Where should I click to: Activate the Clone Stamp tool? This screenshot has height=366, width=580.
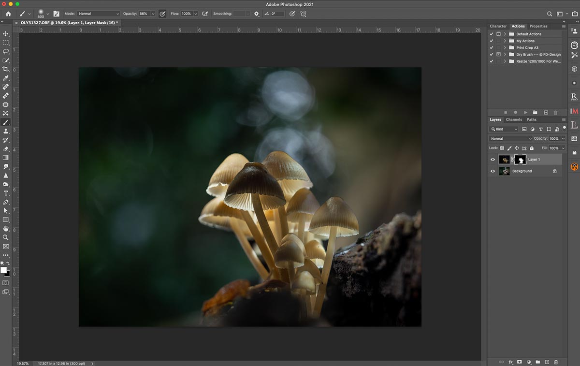click(x=6, y=131)
